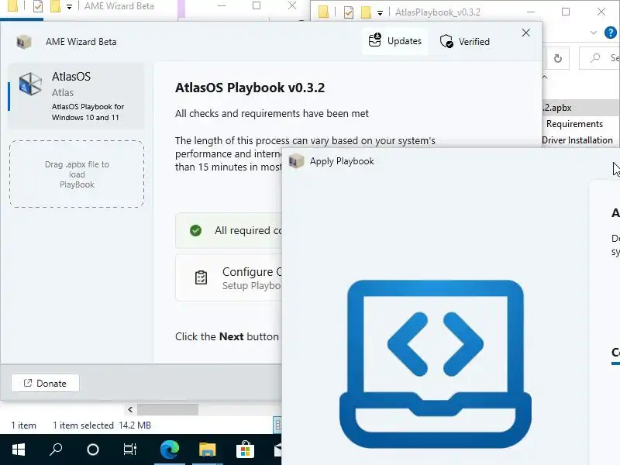Click the Verified shield icon

[446, 41]
